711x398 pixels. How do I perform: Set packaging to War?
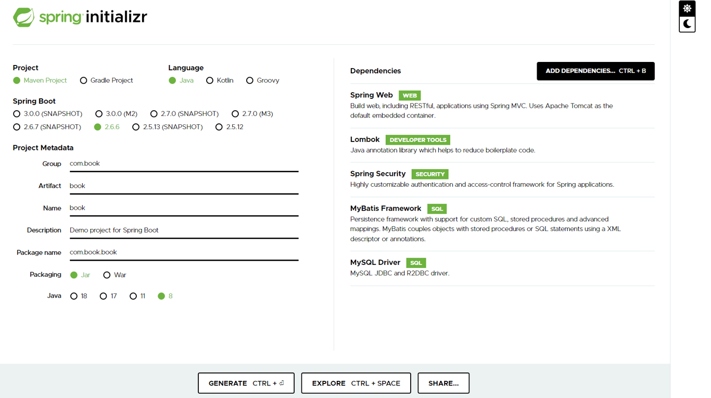[115, 275]
